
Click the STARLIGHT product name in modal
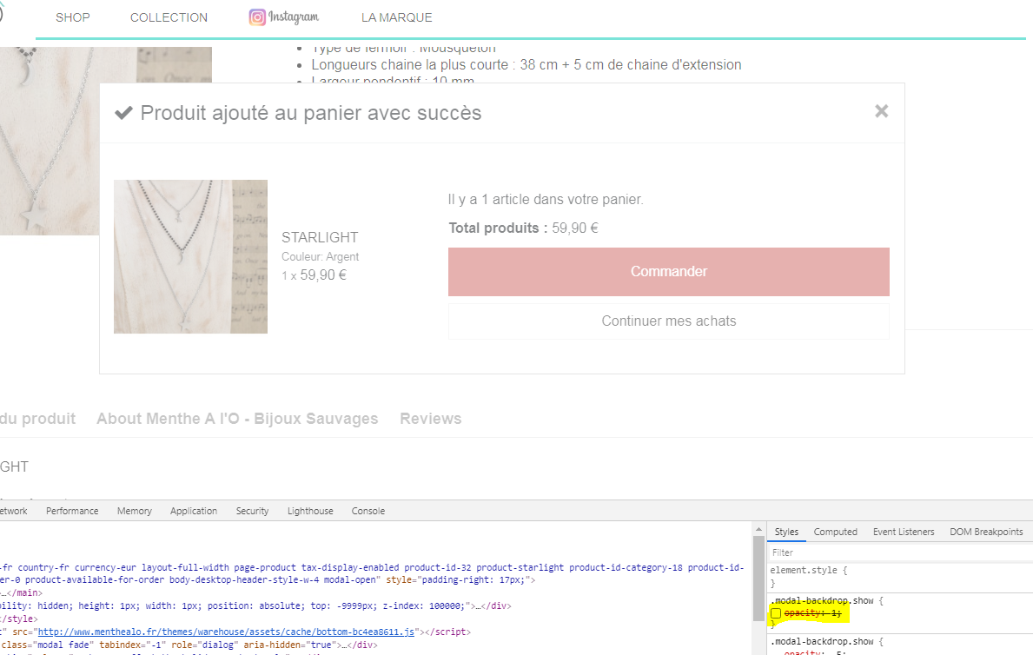pyautogui.click(x=321, y=237)
